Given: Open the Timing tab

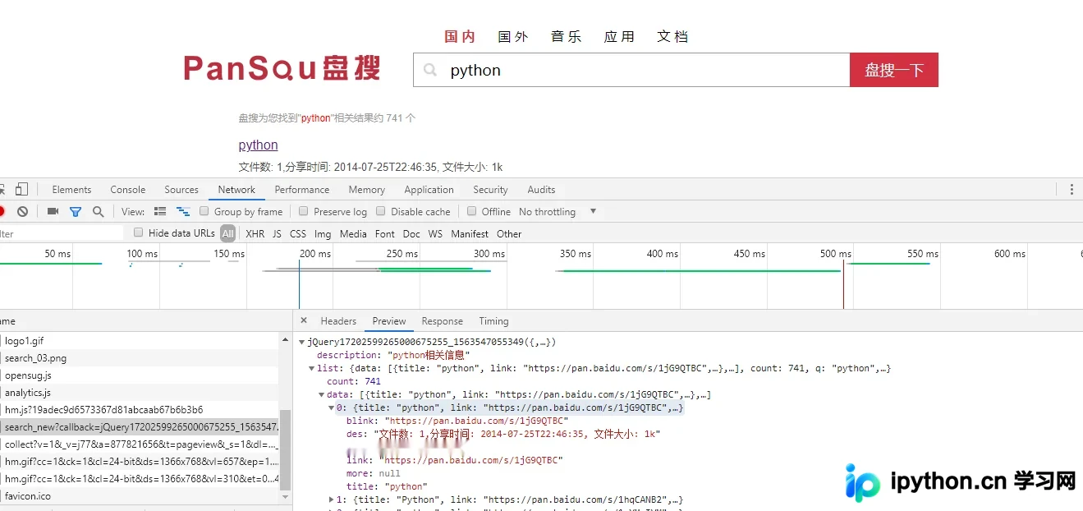Looking at the screenshot, I should (493, 321).
